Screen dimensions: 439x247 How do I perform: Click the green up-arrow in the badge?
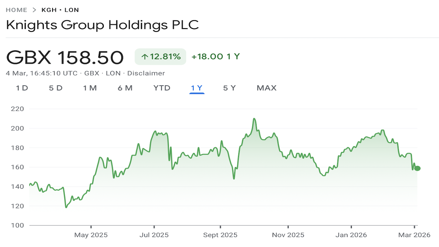(x=145, y=57)
